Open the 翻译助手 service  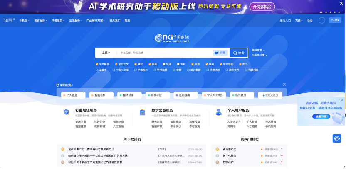129,95
